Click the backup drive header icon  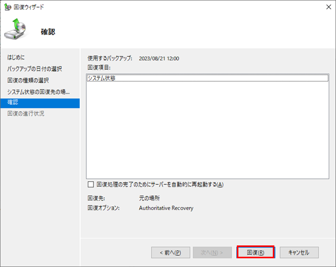pyautogui.click(x=15, y=29)
